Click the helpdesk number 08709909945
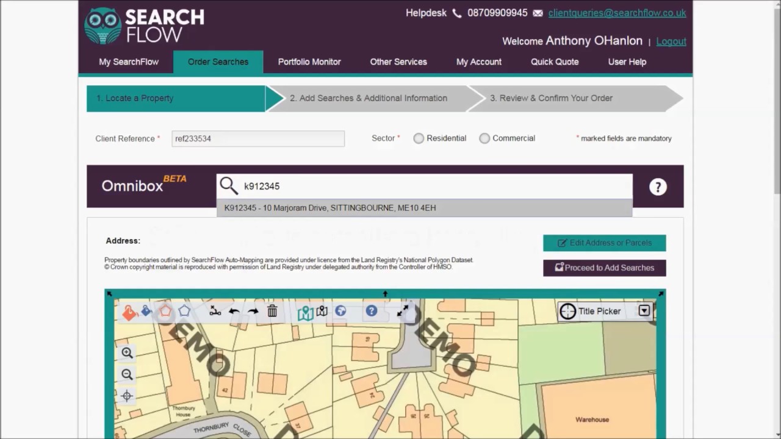This screenshot has width=781, height=439. [497, 13]
